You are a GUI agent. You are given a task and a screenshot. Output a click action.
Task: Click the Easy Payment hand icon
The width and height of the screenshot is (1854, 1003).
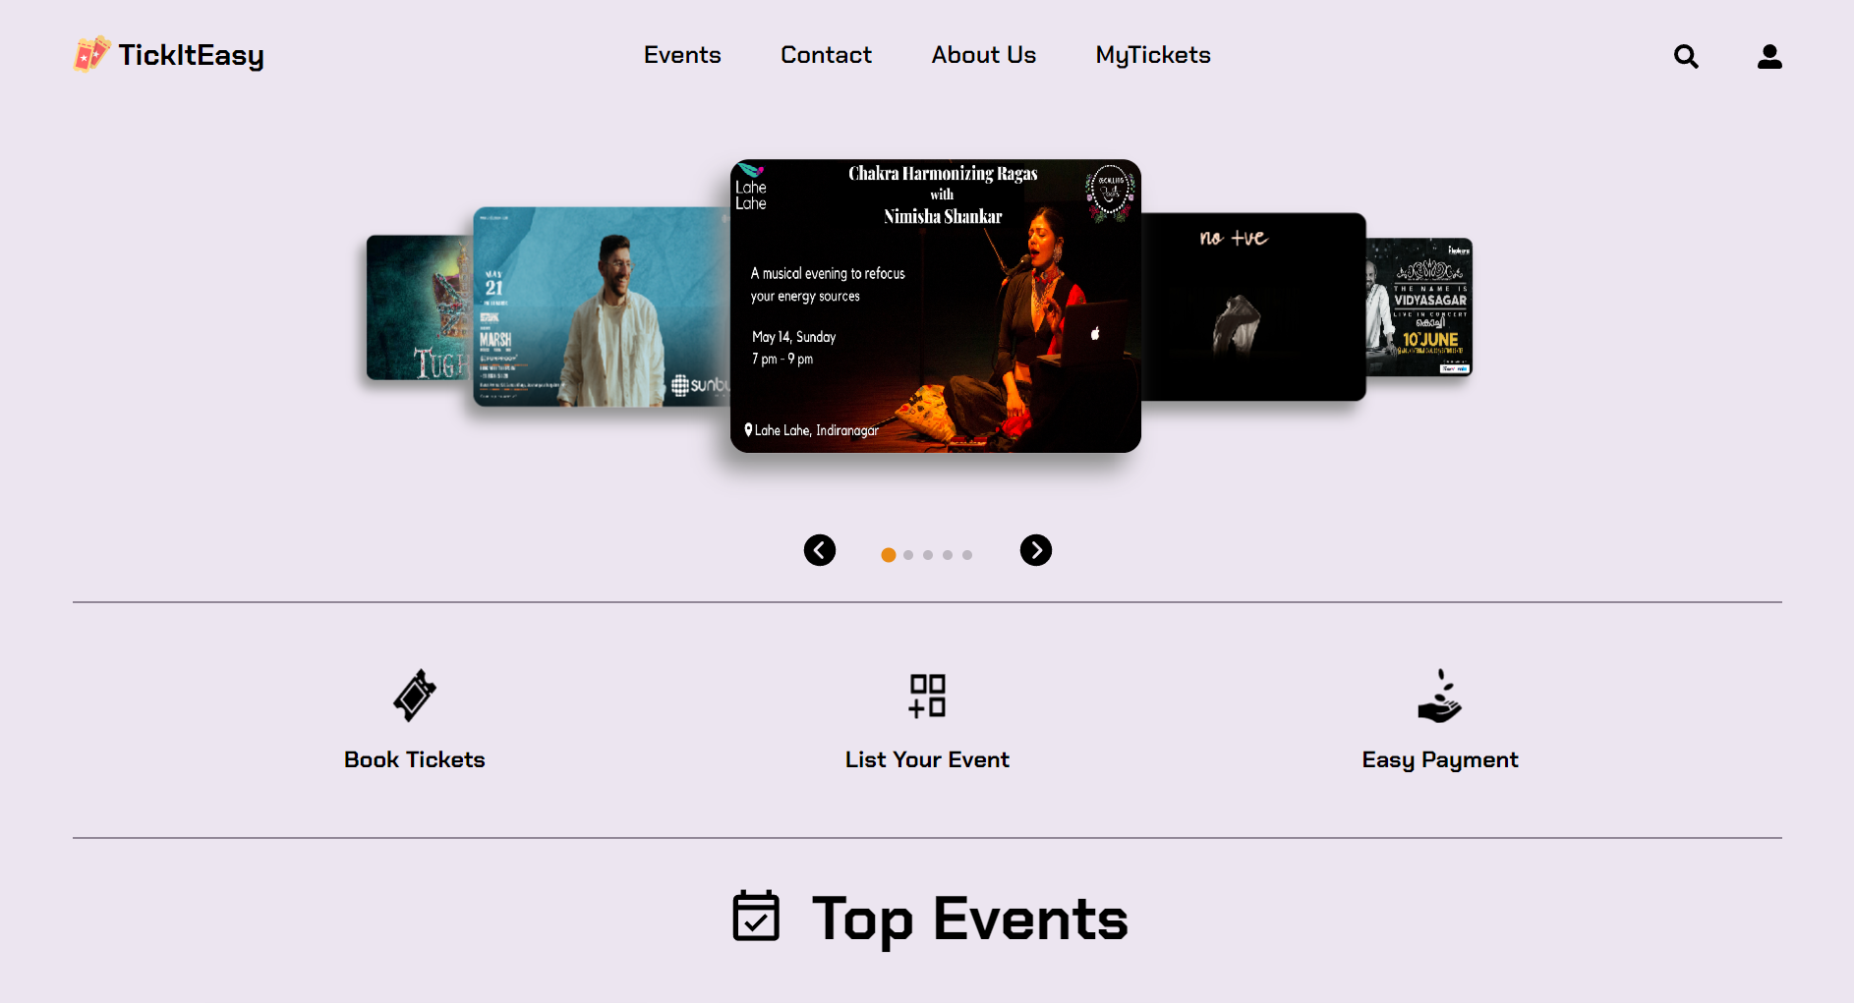pos(1439,696)
